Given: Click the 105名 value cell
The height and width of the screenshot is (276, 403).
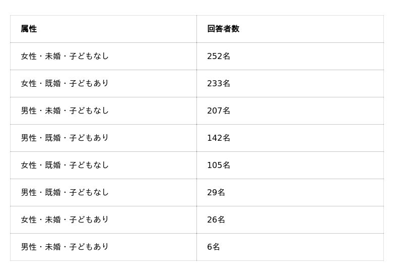Looking at the screenshot, I should point(219,165).
